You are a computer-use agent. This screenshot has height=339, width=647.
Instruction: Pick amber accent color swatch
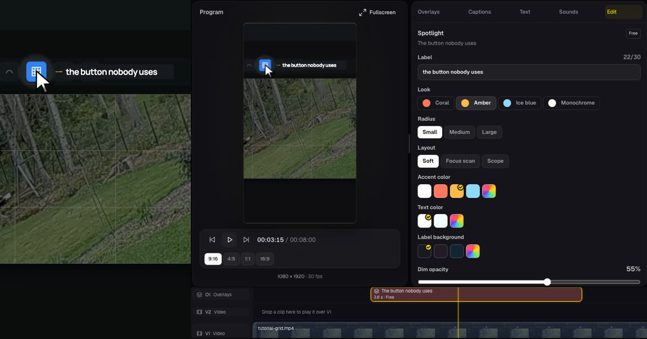[x=457, y=191]
